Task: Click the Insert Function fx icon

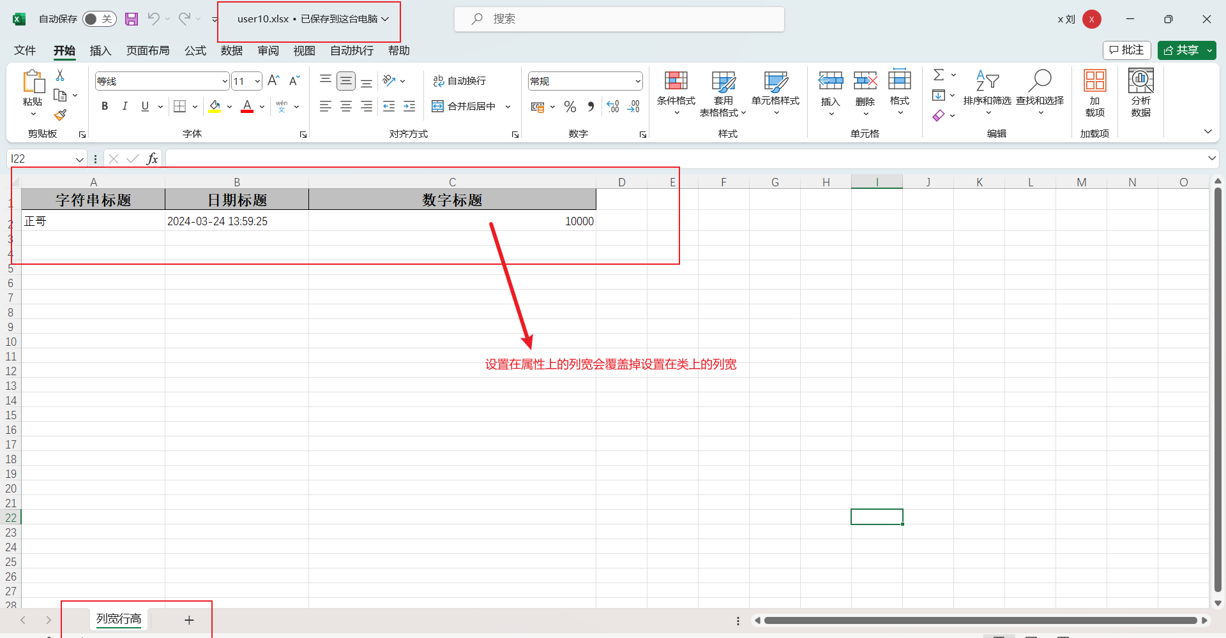Action: [x=152, y=159]
